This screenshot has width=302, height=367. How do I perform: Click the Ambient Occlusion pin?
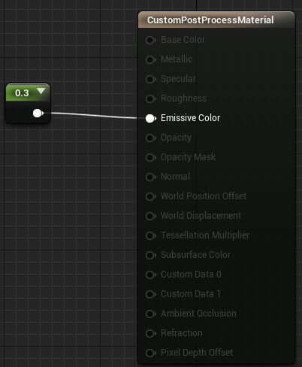(150, 314)
